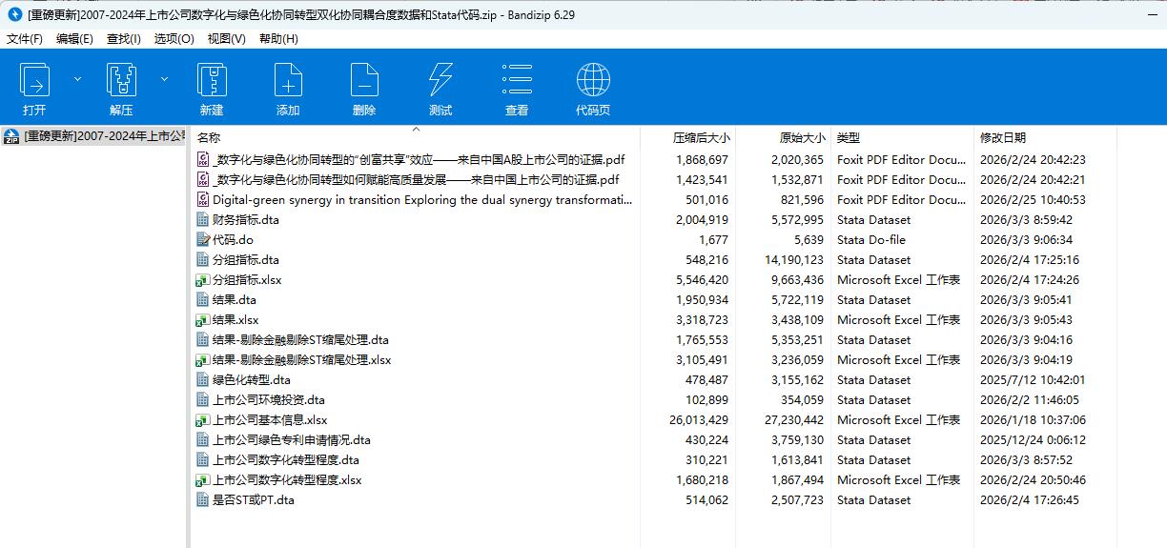Click the Add (添加) files icon

pos(288,79)
